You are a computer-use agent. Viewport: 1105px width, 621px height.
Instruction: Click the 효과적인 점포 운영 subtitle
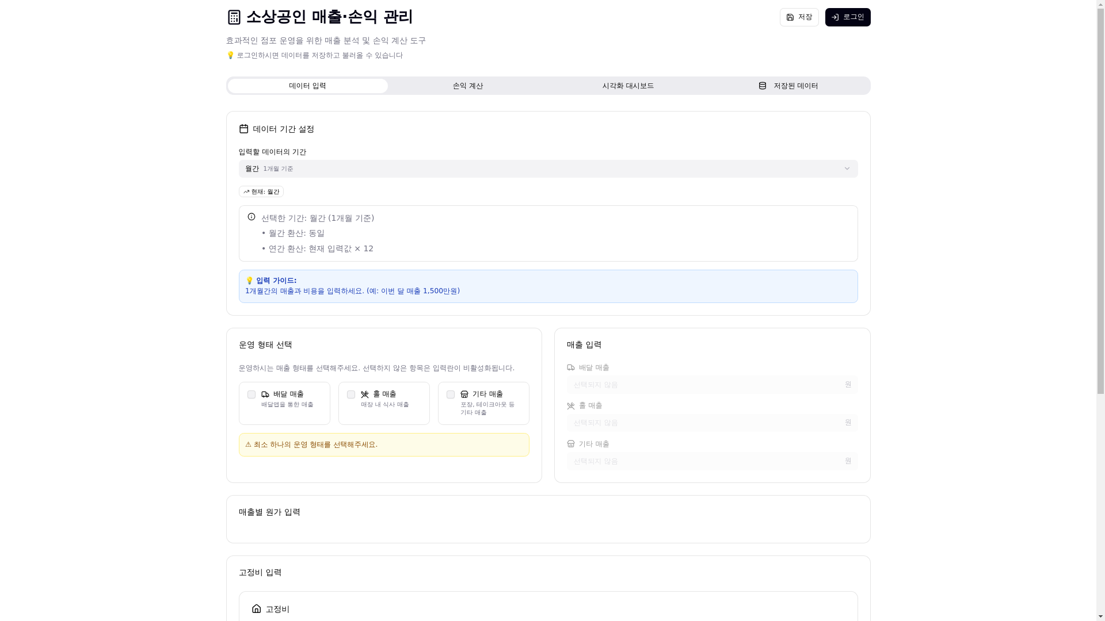326,40
